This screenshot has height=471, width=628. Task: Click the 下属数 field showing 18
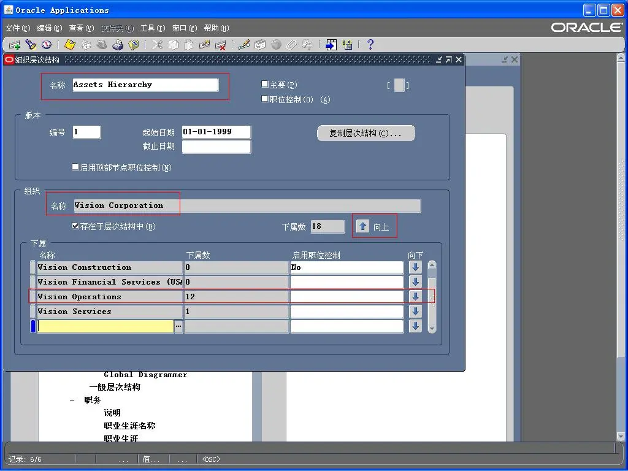327,226
